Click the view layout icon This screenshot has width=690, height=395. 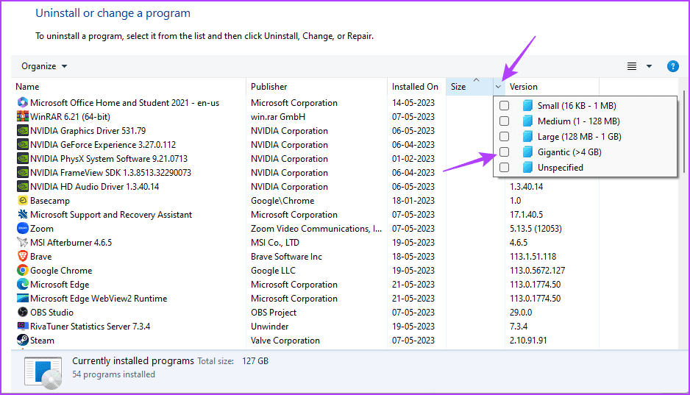point(631,66)
